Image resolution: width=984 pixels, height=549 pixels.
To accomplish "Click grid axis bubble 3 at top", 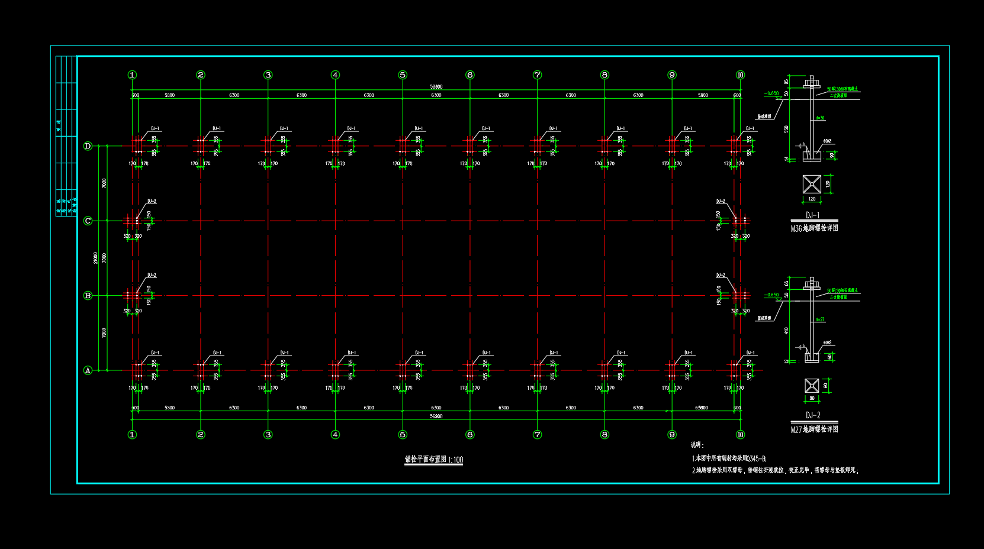I will [268, 75].
